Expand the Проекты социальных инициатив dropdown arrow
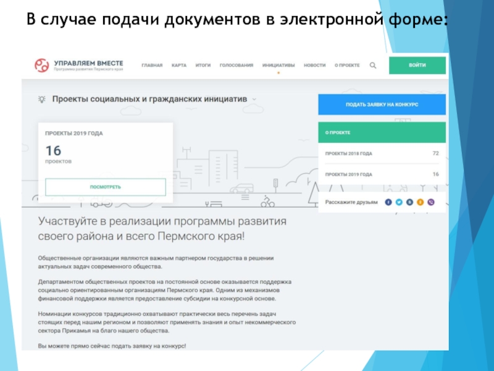Viewport: 494px width, 371px height. [x=254, y=99]
